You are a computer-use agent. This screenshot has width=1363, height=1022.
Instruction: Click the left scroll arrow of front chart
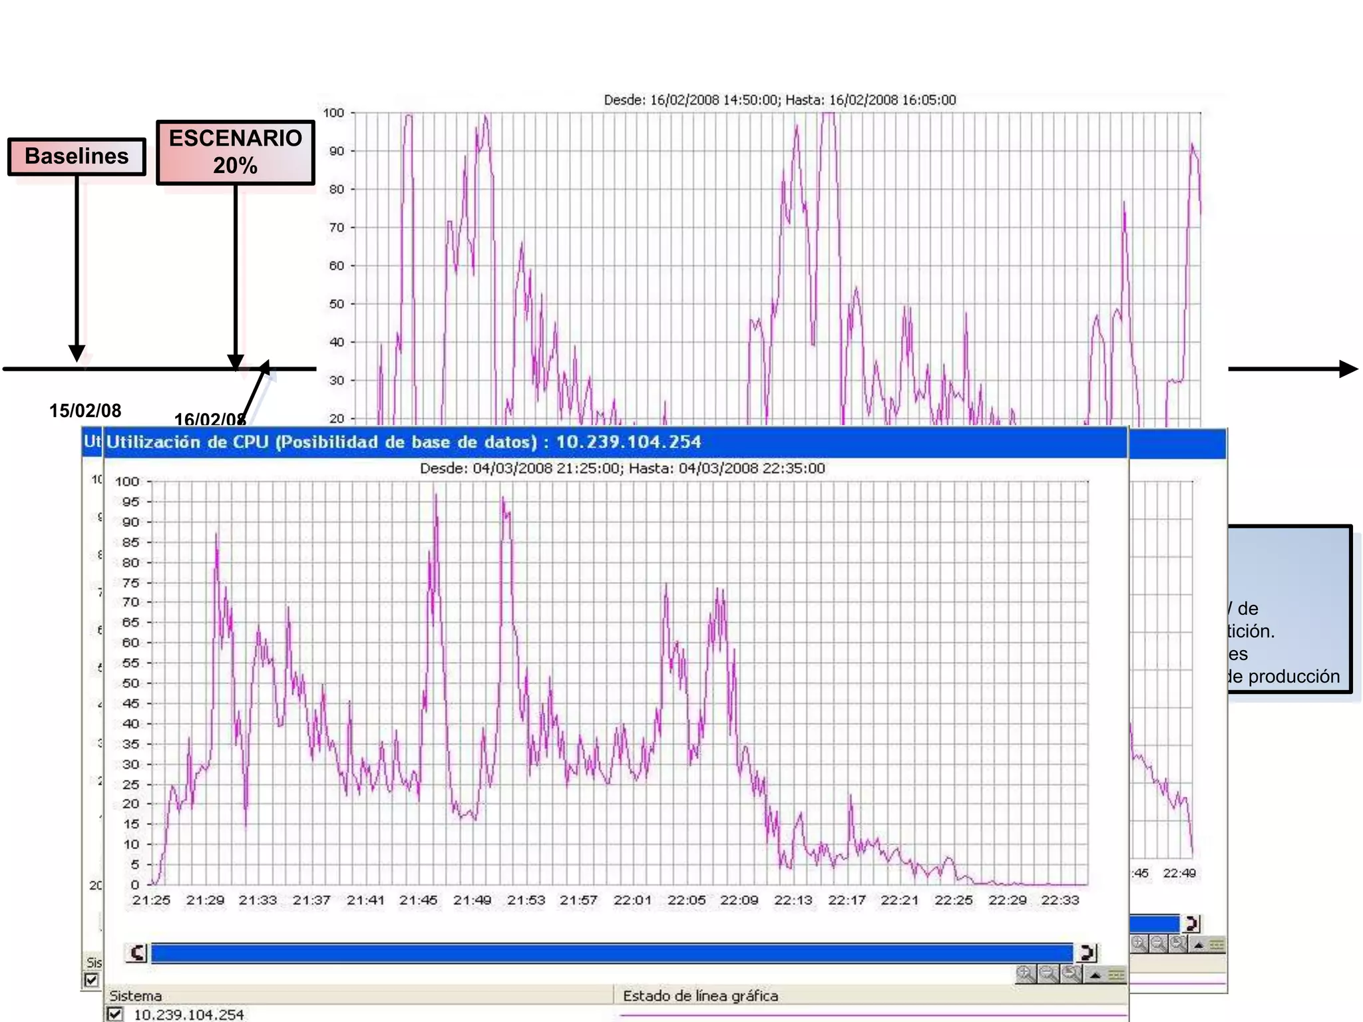[137, 953]
